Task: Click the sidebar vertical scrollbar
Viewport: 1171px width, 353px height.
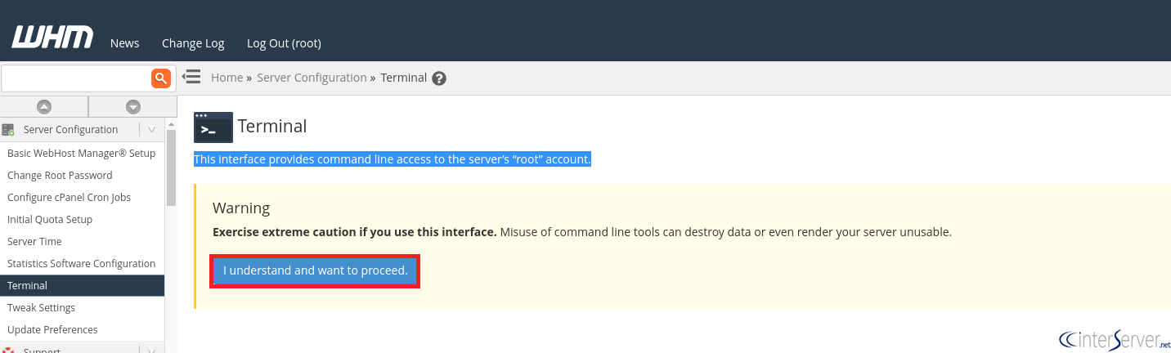Action: tap(171, 168)
